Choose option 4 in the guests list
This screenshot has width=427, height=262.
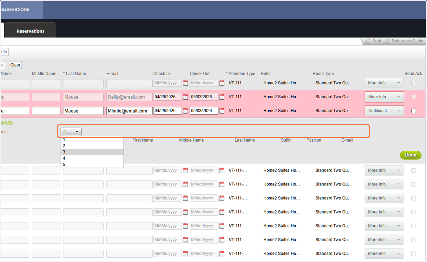[x=92, y=158]
